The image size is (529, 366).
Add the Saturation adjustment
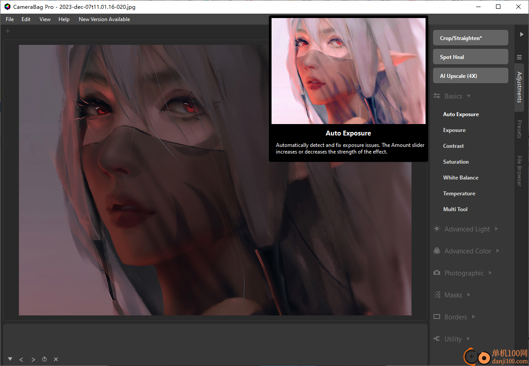[x=456, y=162]
